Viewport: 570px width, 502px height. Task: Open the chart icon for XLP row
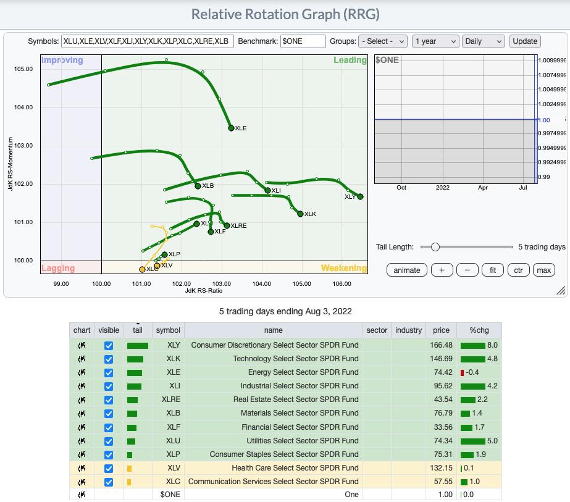[82, 454]
